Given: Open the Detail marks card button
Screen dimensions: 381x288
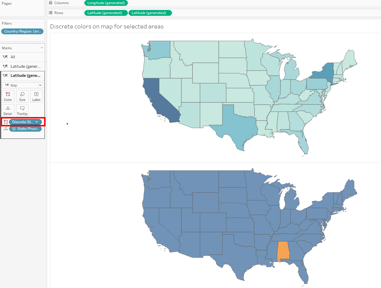Looking at the screenshot, I should 8,110.
